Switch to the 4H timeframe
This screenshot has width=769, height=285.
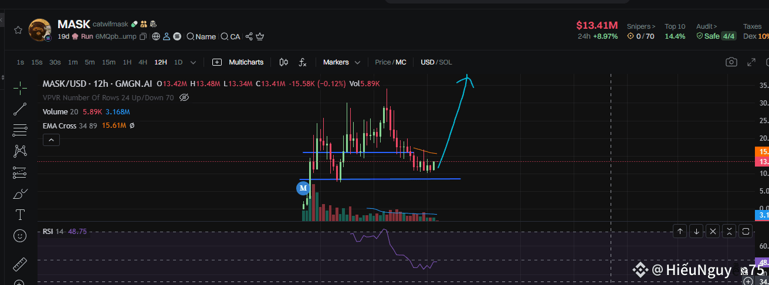143,62
